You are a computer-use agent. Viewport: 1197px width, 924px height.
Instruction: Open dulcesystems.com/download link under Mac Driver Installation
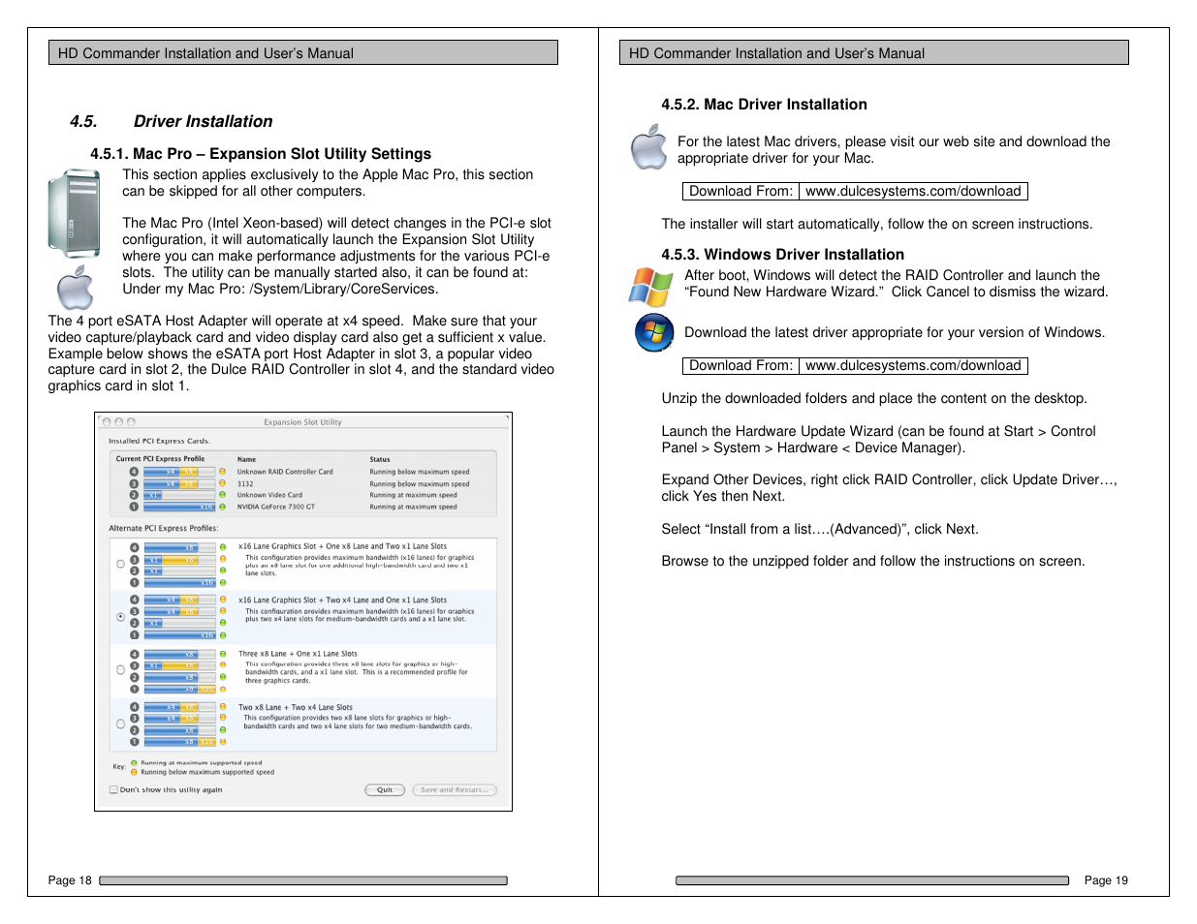pyautogui.click(x=913, y=192)
